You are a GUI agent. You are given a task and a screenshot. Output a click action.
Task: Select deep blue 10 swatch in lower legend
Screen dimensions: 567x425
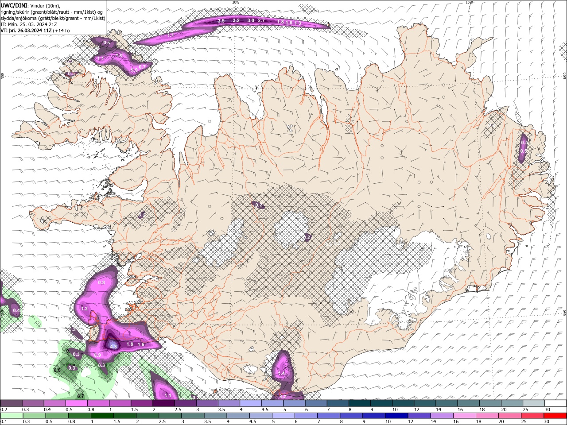[x=396, y=416]
